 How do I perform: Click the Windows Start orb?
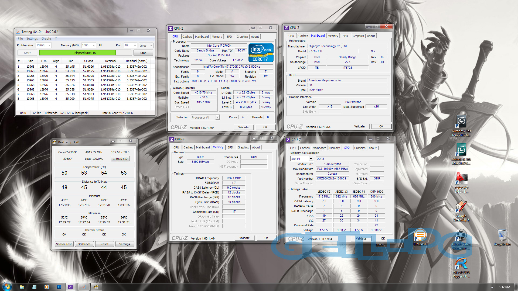click(7, 286)
